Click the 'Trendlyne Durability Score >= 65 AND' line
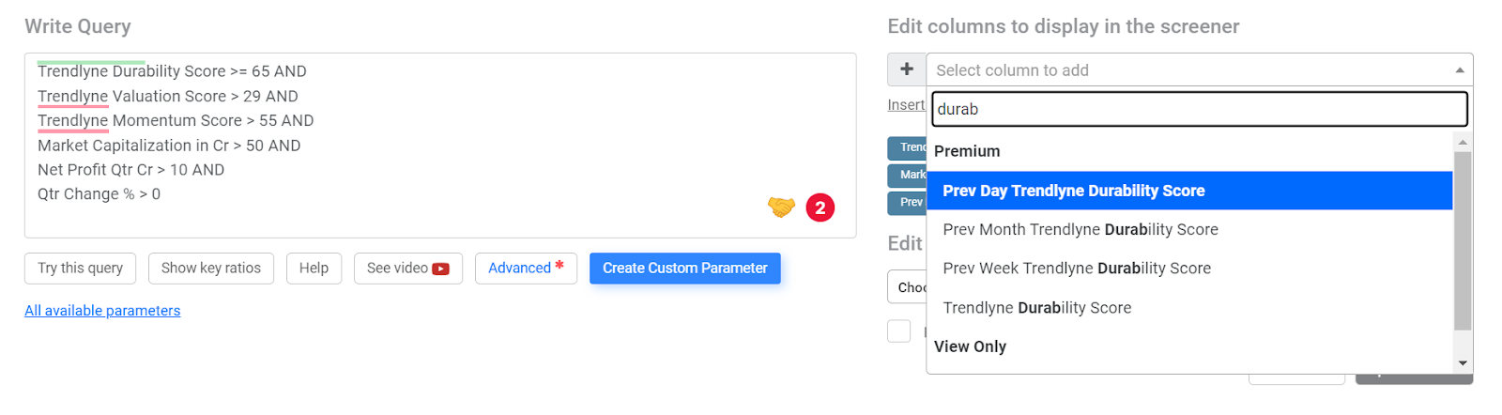 [x=172, y=71]
